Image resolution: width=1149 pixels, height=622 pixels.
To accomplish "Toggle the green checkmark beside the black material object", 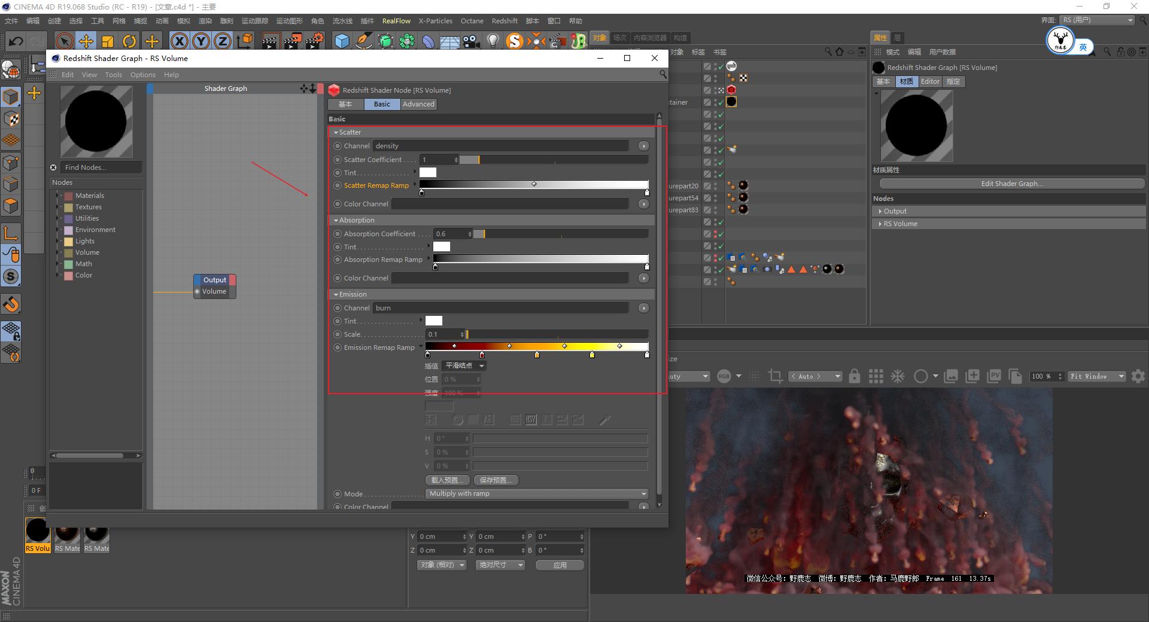I will coord(720,103).
